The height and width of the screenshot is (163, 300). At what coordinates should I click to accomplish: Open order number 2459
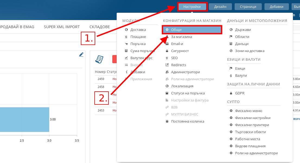[x=101, y=79]
